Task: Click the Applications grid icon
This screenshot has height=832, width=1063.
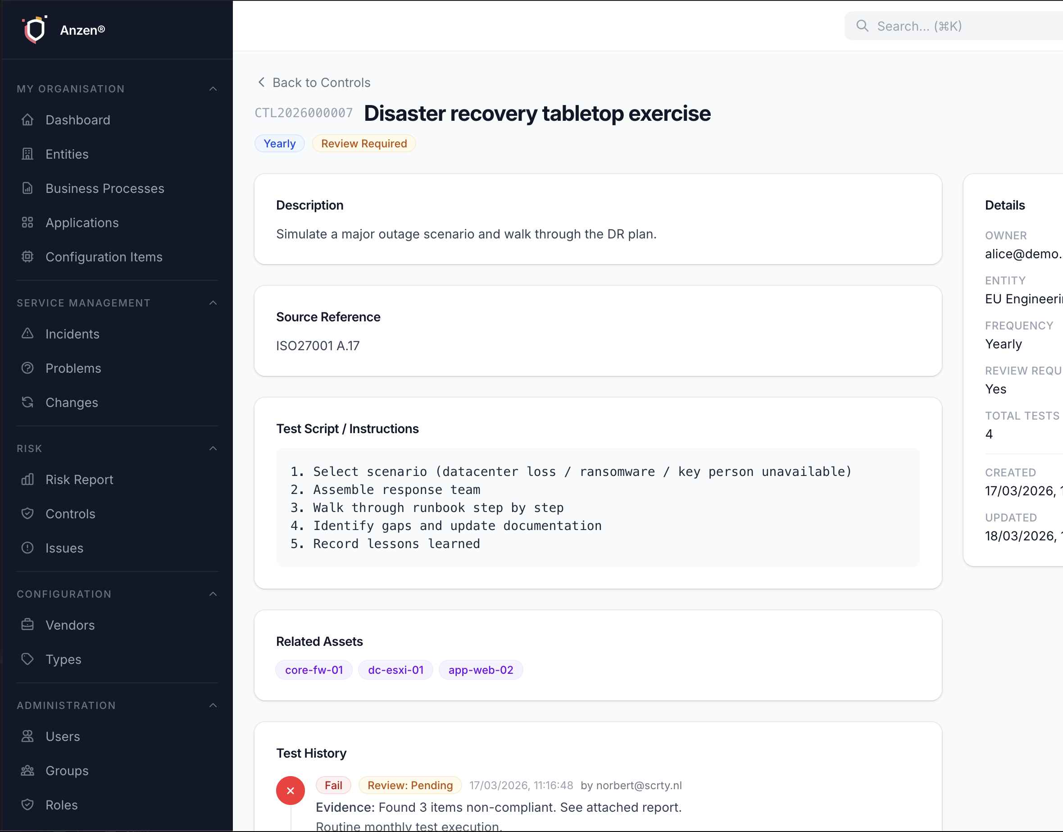Action: pos(28,223)
